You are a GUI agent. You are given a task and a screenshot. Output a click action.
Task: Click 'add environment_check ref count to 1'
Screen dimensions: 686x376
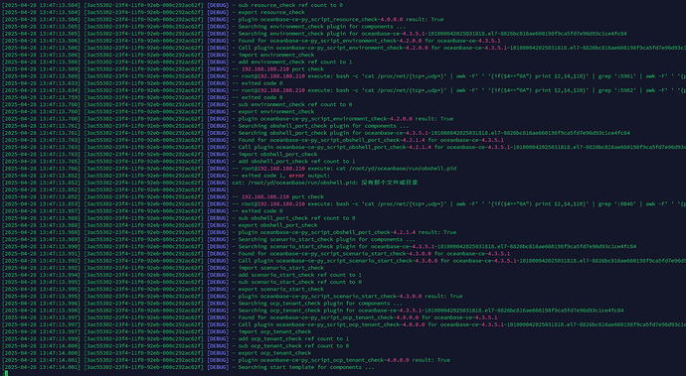click(x=292, y=63)
